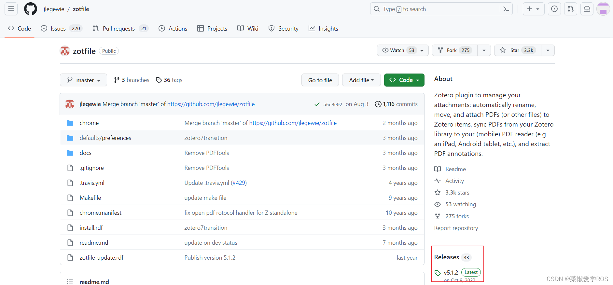Open the Projects tab
Screen dimensions: 613x285
pyautogui.click(x=212, y=29)
